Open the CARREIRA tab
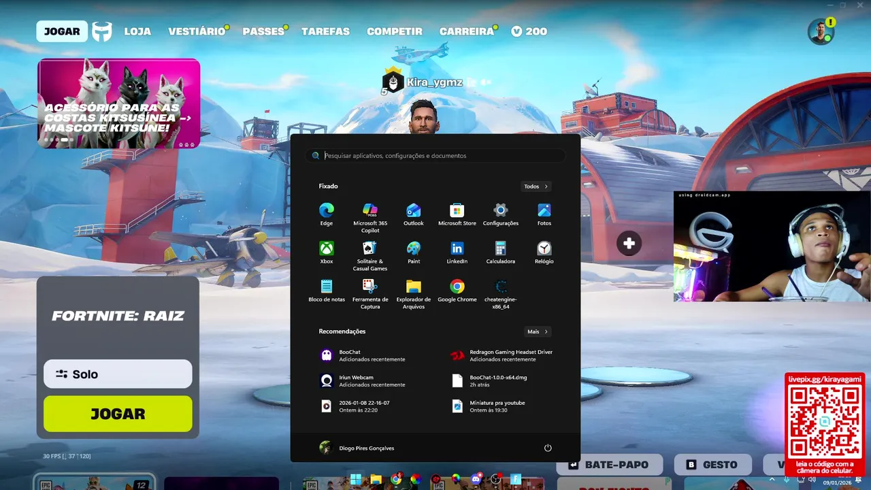 pyautogui.click(x=467, y=31)
